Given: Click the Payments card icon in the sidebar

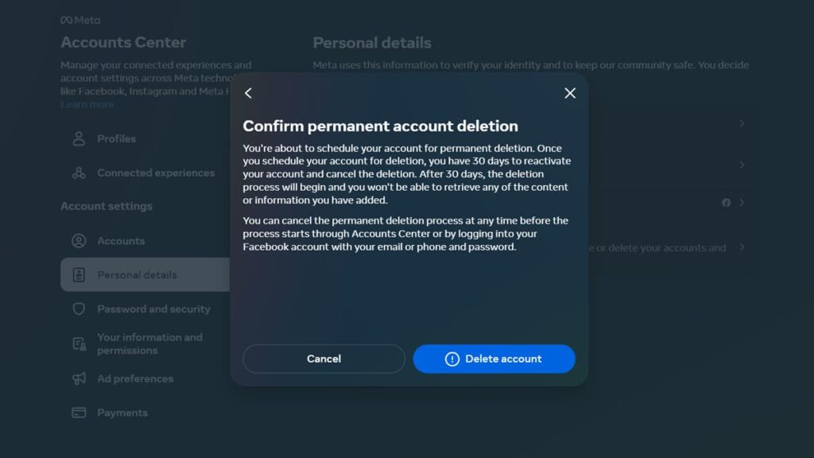Looking at the screenshot, I should [78, 413].
